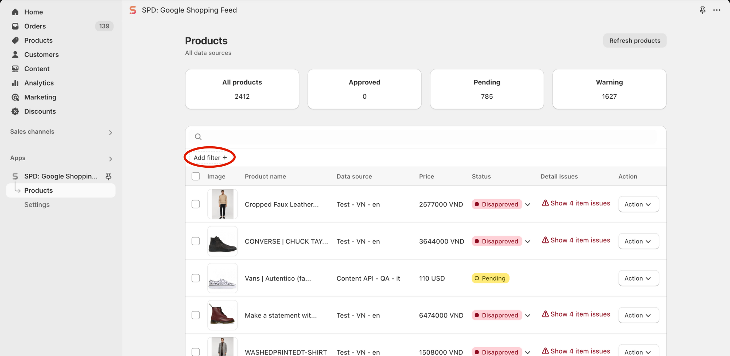Click the Home icon in sidebar
The height and width of the screenshot is (356, 730).
[x=15, y=12]
